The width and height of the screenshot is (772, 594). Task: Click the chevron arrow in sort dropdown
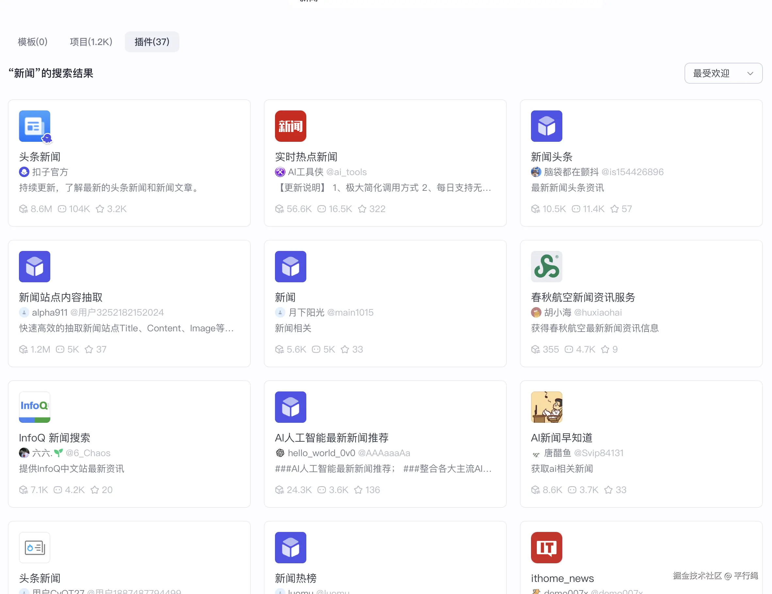coord(750,74)
